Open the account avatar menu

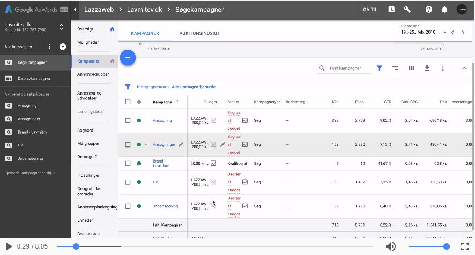[x=462, y=10]
